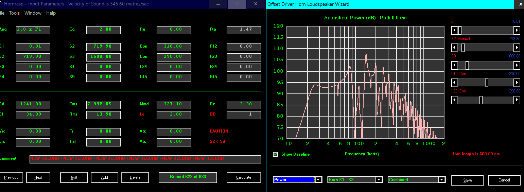Select the L34 input field
The width and height of the screenshot is (524, 192).
[x=174, y=67]
